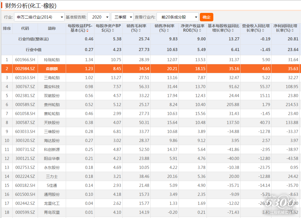Click stock code 300767.SZ
301x218 pixels.
pyautogui.click(x=25, y=87)
